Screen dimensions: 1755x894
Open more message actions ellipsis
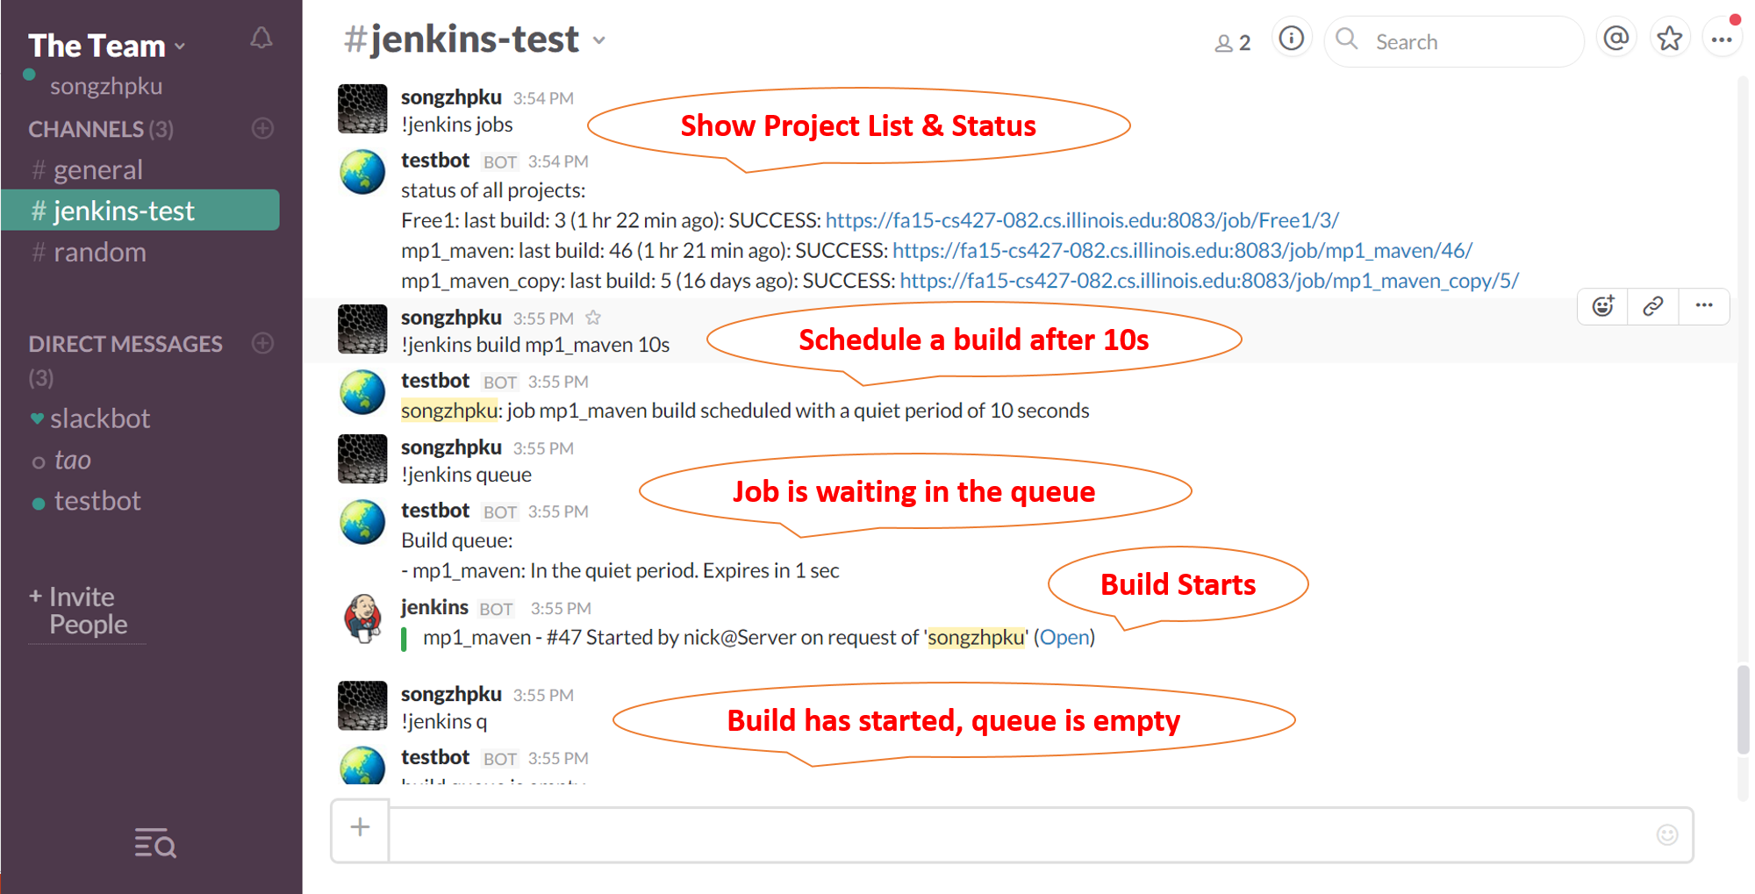tap(1704, 305)
